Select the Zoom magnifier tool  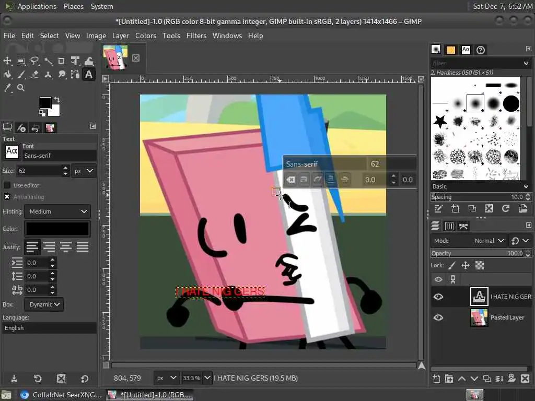pos(21,88)
